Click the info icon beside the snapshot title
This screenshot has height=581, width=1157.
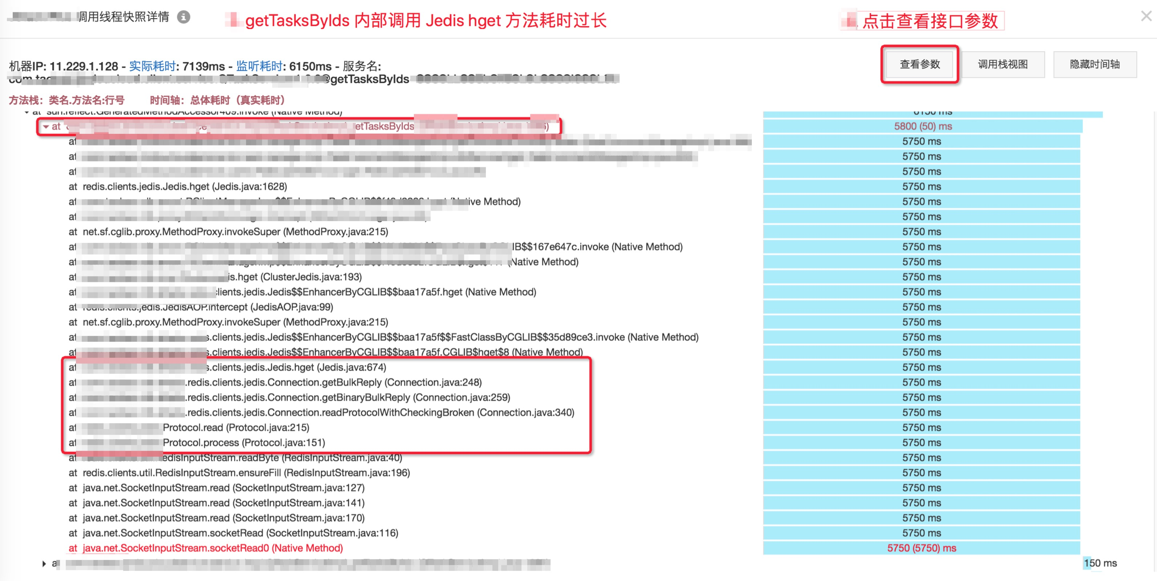coord(184,17)
